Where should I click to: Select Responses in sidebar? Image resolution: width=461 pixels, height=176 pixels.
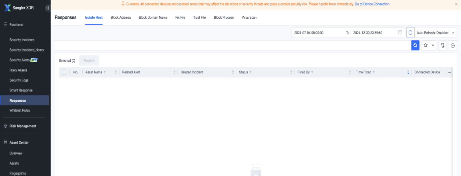pos(24,101)
